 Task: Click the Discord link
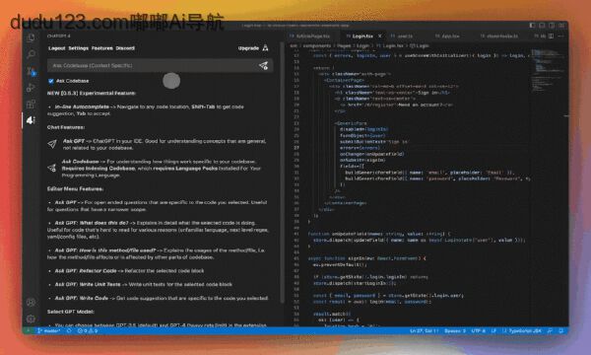tap(125, 48)
